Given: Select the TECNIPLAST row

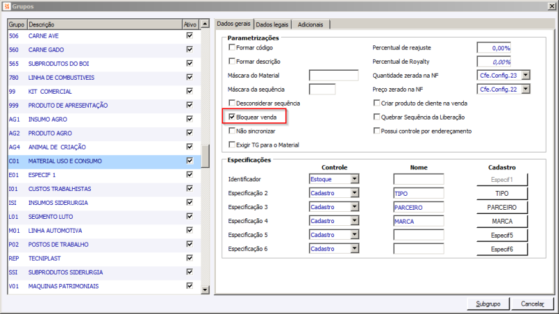Looking at the screenshot, I should click(x=104, y=258).
